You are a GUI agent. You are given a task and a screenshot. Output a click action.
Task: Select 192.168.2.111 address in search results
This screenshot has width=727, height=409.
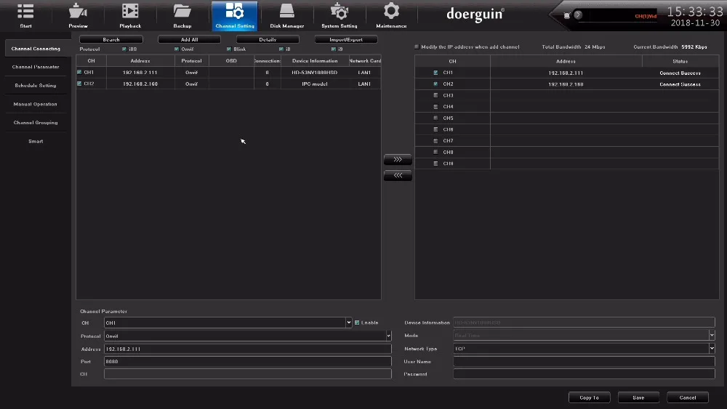coord(140,73)
